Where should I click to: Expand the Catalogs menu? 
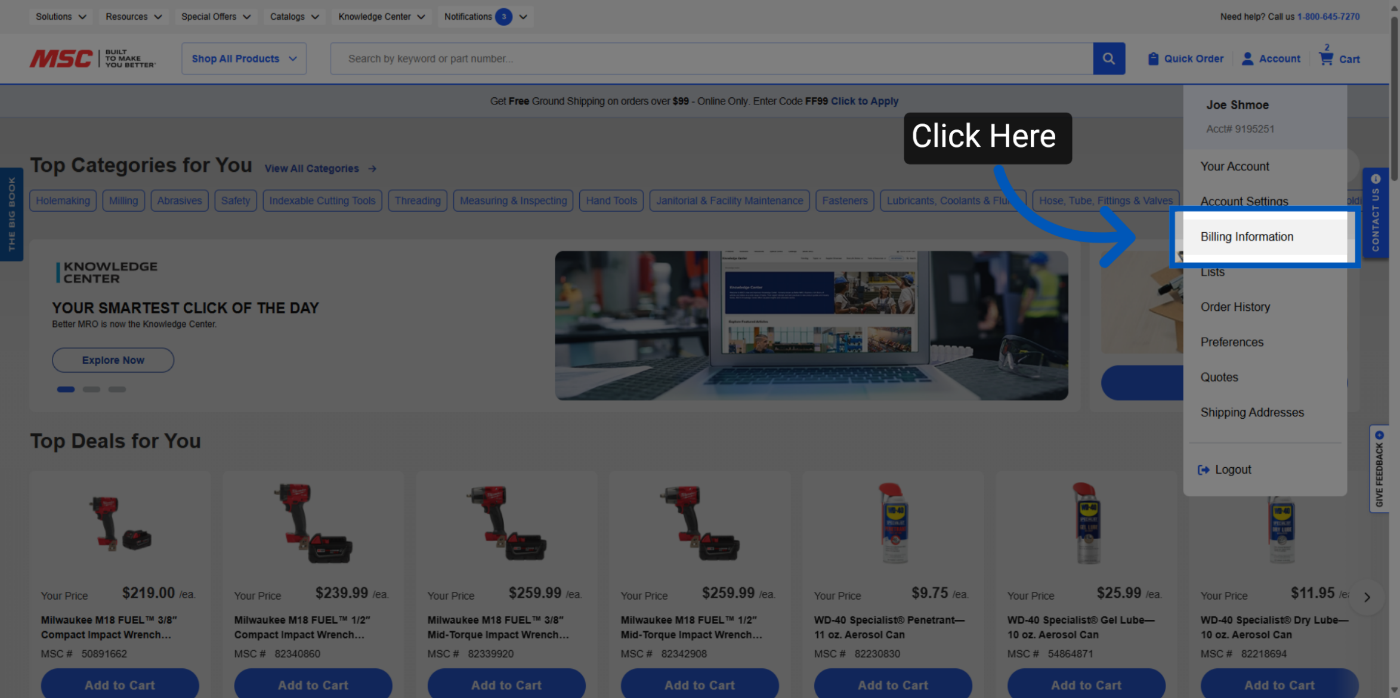pos(294,17)
